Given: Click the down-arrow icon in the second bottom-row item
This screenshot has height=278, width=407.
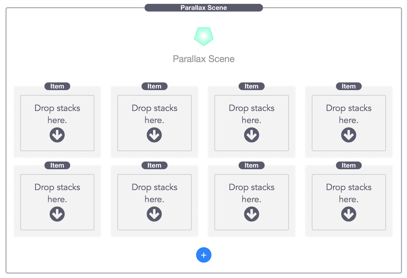Looking at the screenshot, I should tap(154, 214).
